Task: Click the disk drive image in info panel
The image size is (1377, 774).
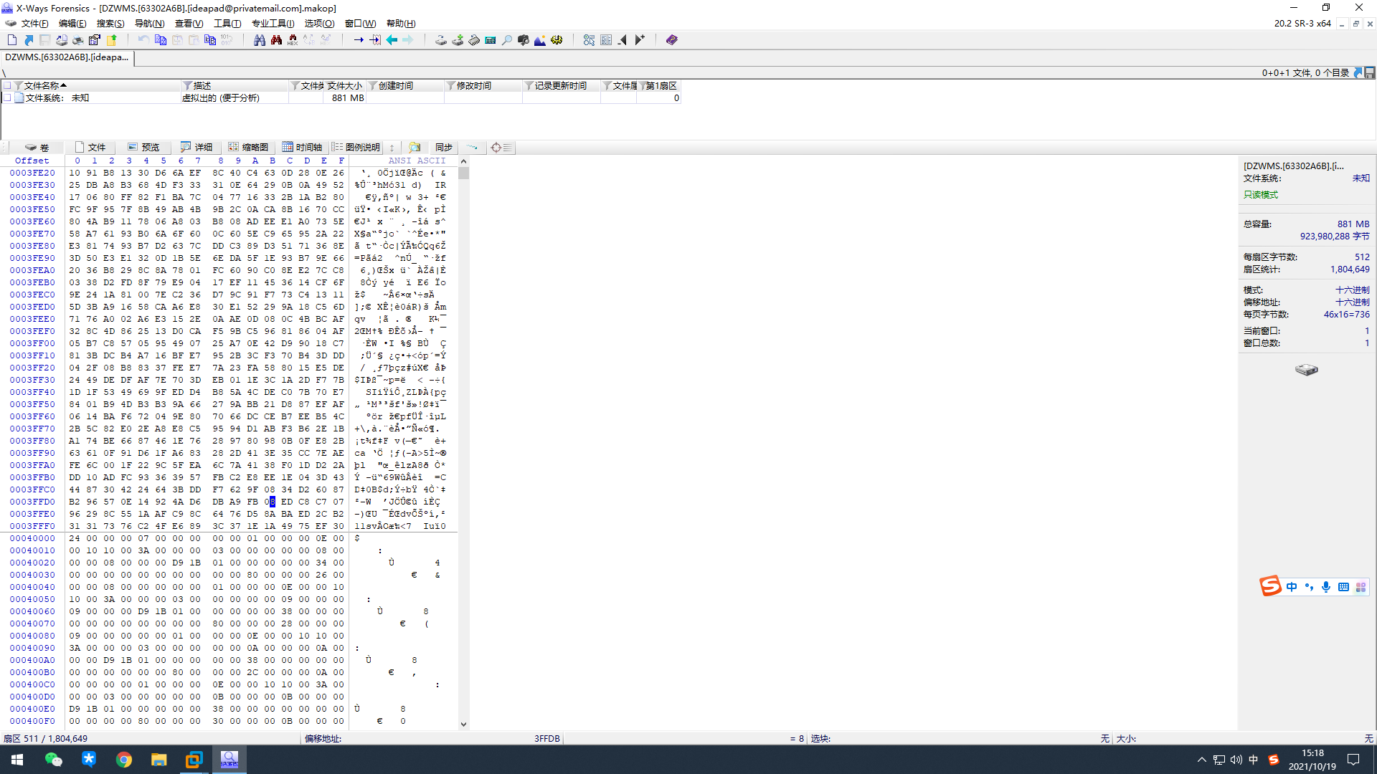Action: click(x=1306, y=370)
